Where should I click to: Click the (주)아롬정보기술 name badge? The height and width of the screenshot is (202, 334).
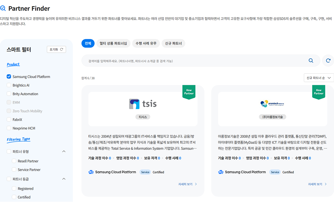tap(273, 117)
